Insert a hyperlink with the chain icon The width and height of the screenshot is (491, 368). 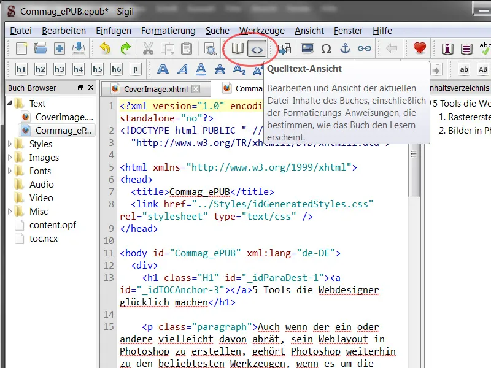coord(365,48)
